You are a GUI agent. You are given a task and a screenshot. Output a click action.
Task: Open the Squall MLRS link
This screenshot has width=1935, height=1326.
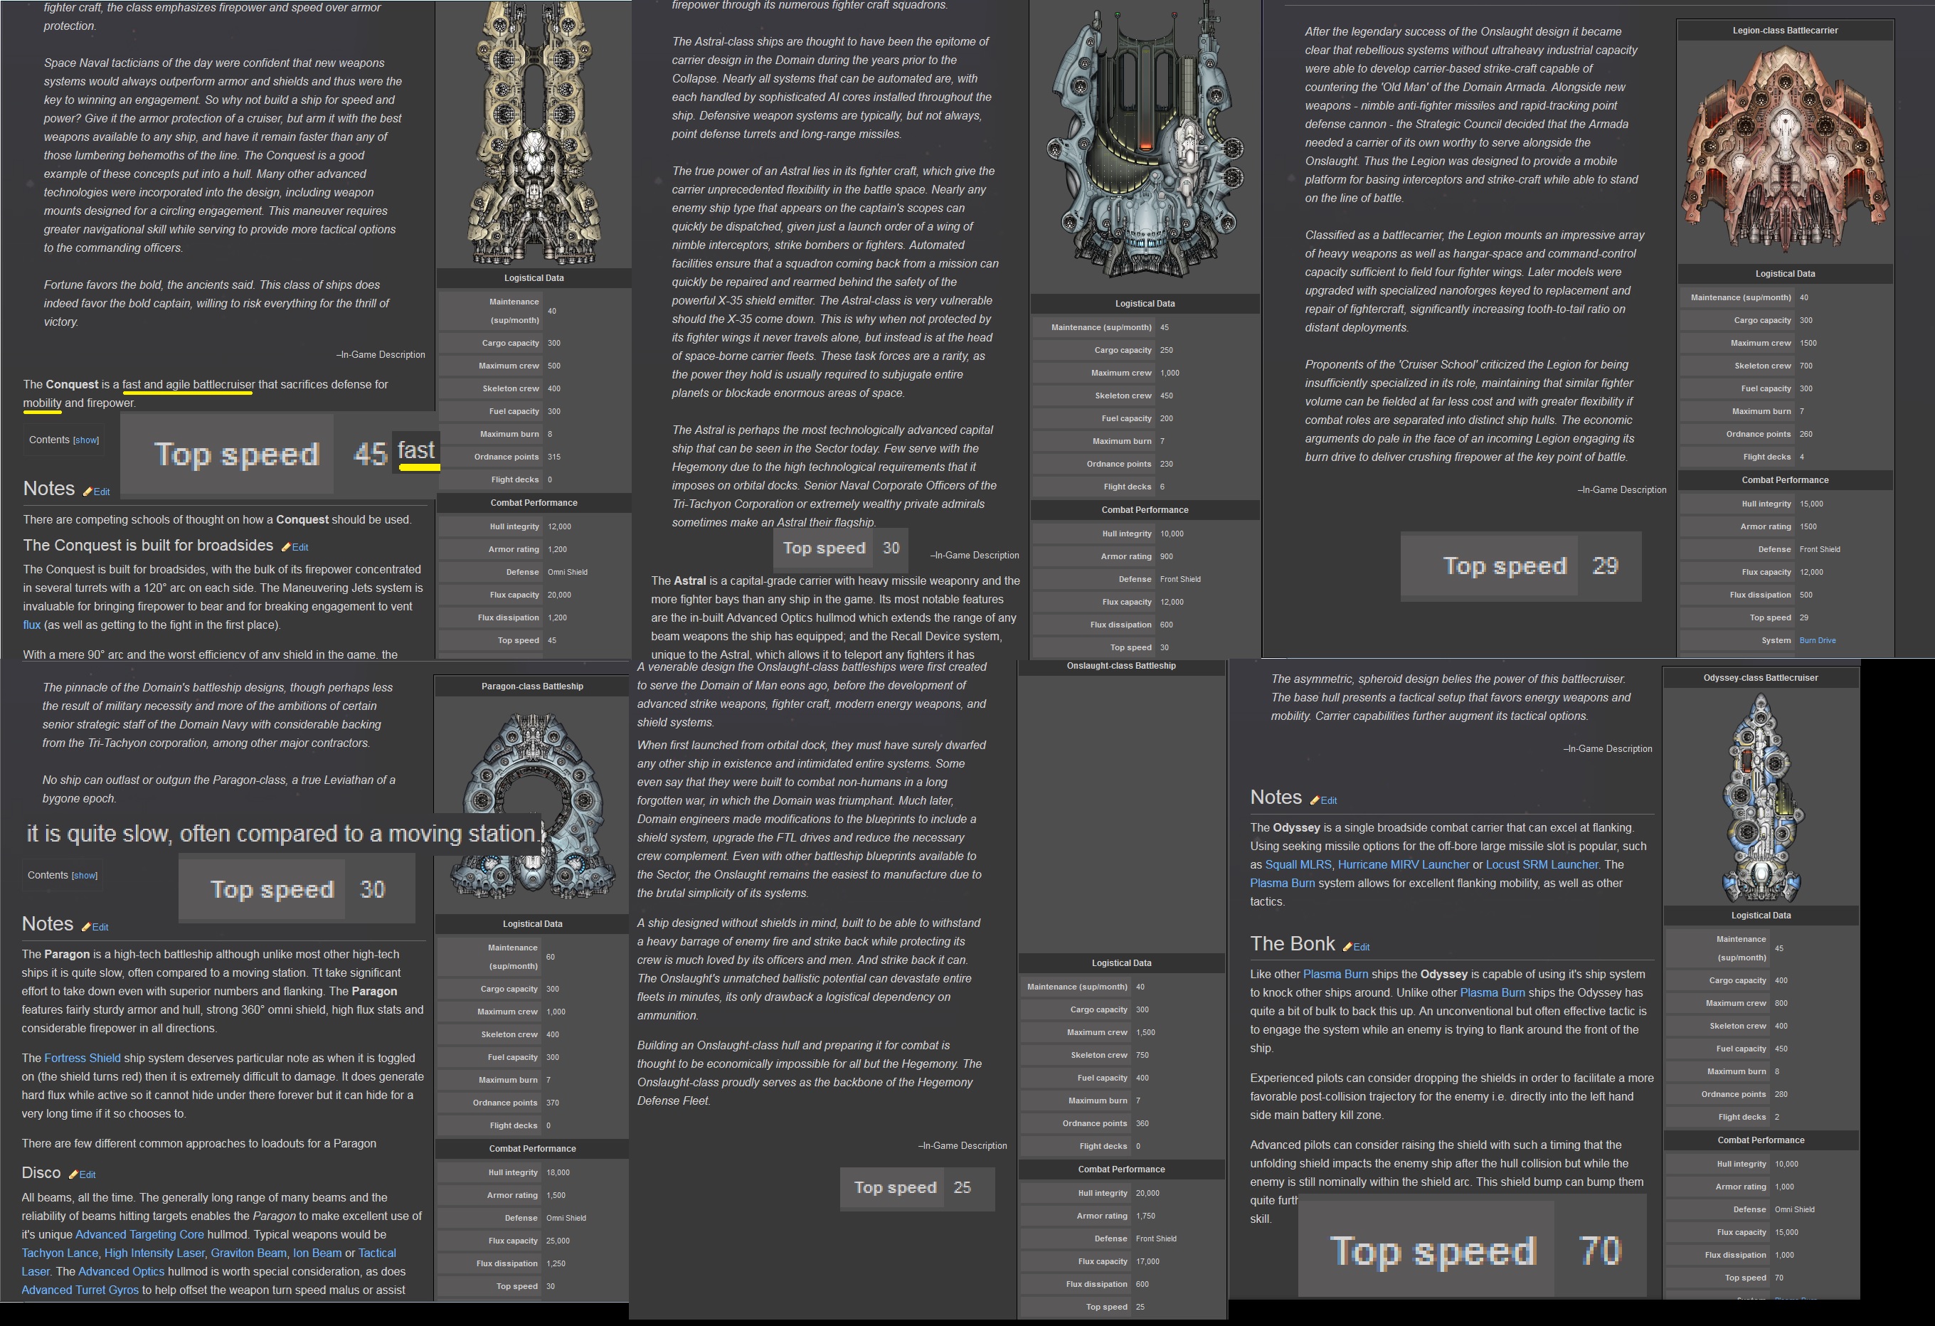coord(1297,865)
